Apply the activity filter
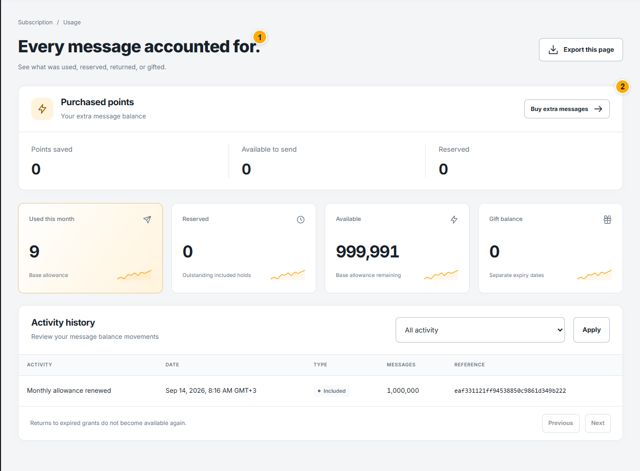 591,330
